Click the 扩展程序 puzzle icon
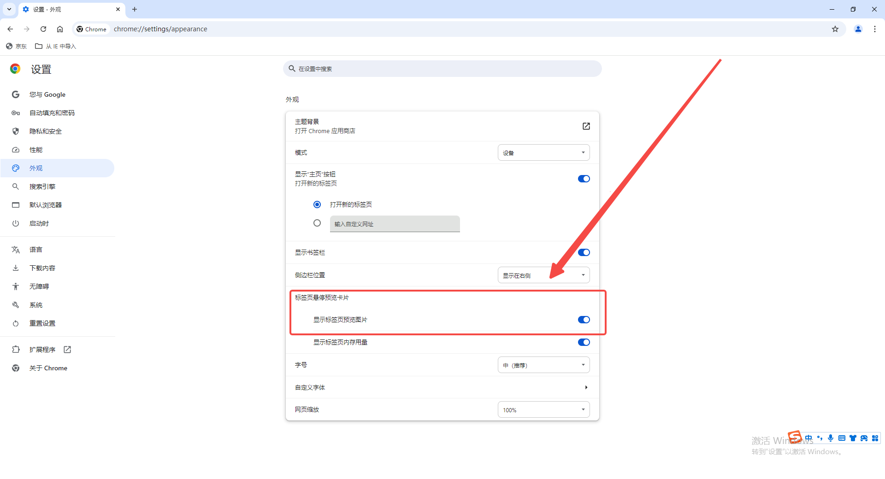The image size is (885, 479). coord(16,350)
